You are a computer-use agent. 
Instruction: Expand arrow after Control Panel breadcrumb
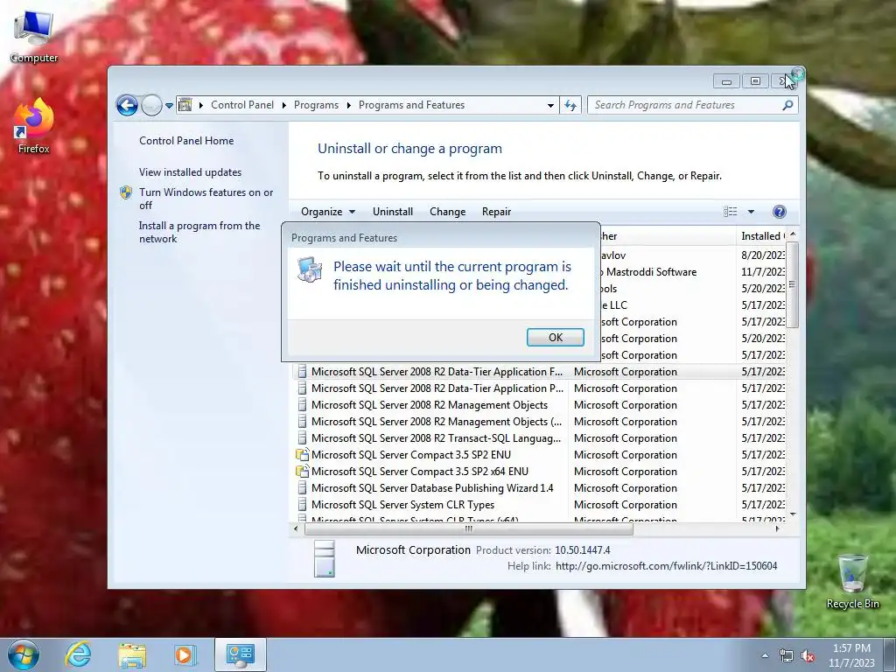[x=284, y=105]
